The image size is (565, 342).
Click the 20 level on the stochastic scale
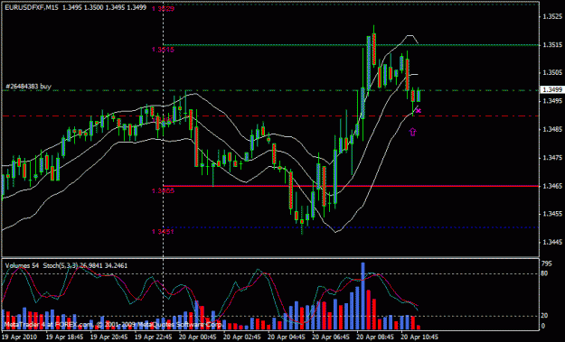point(544,316)
